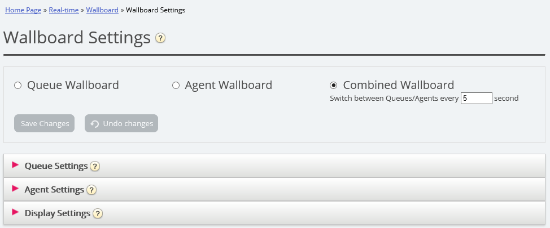The height and width of the screenshot is (228, 550).
Task: Expand Agent Settings using its pink arrow
Action: 15,189
